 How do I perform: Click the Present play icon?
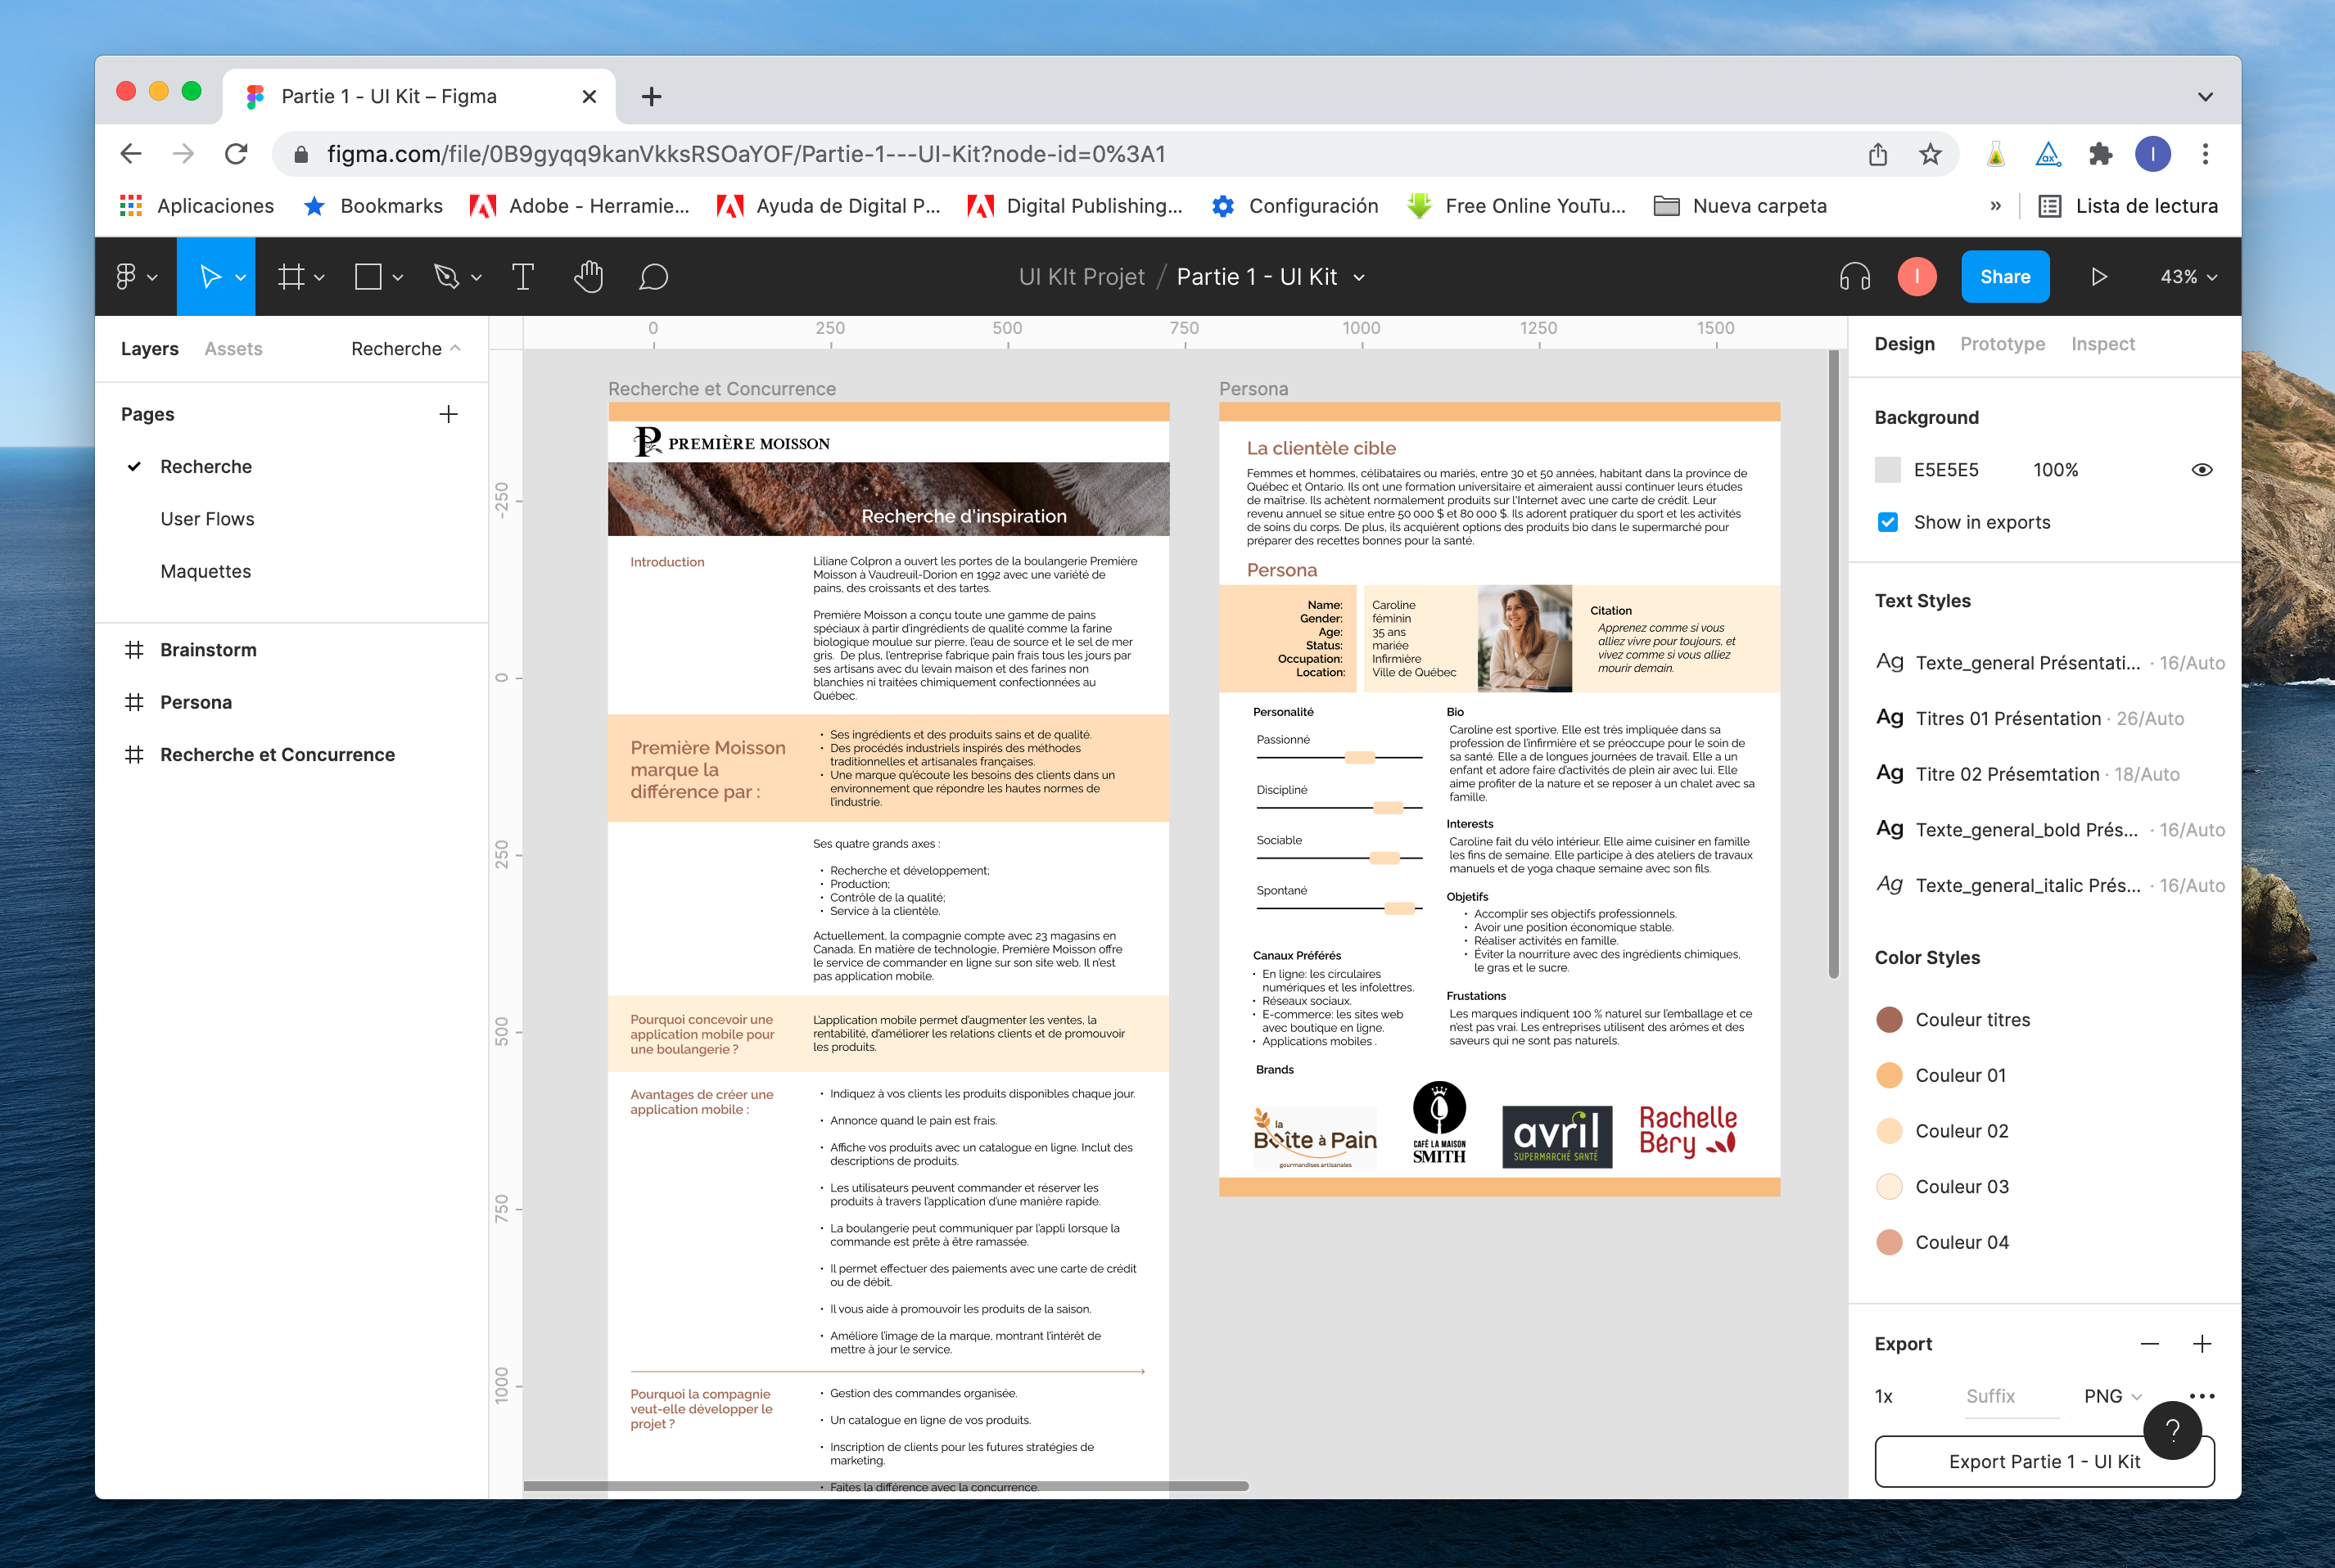tap(2099, 277)
